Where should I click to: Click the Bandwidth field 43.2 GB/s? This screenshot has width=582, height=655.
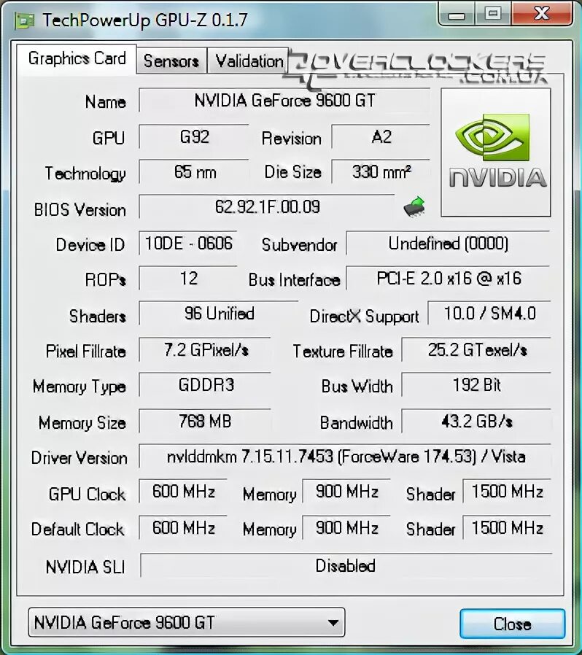476,421
